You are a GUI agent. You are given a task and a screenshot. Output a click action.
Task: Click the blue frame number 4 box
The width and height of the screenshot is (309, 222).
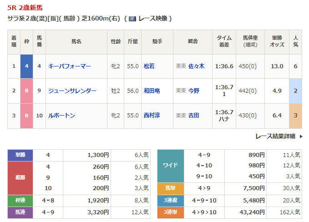click(26, 66)
